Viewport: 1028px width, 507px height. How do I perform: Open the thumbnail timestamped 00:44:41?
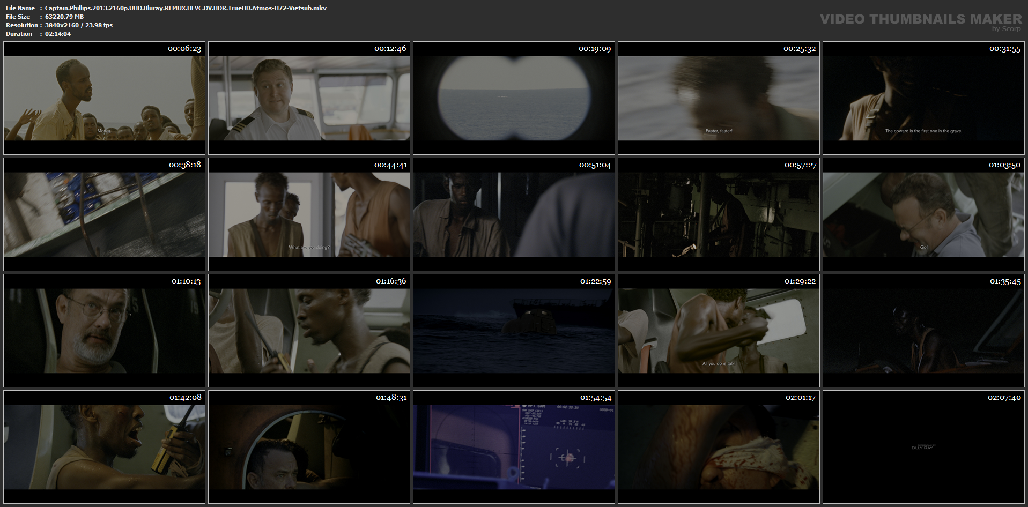tap(309, 214)
